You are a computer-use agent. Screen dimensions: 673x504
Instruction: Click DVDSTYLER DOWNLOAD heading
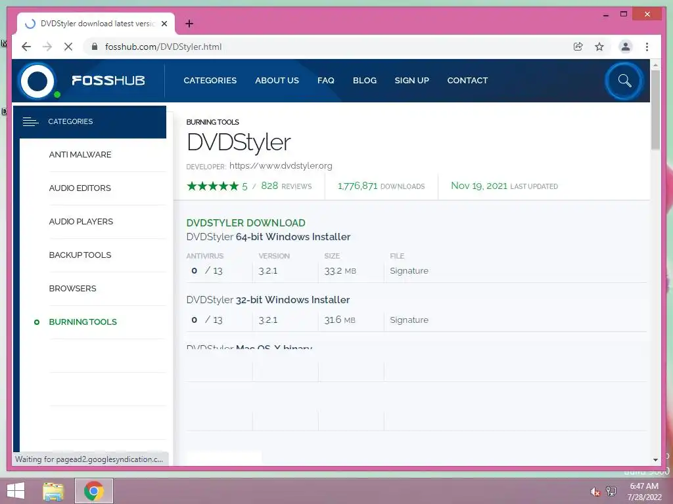(x=246, y=223)
